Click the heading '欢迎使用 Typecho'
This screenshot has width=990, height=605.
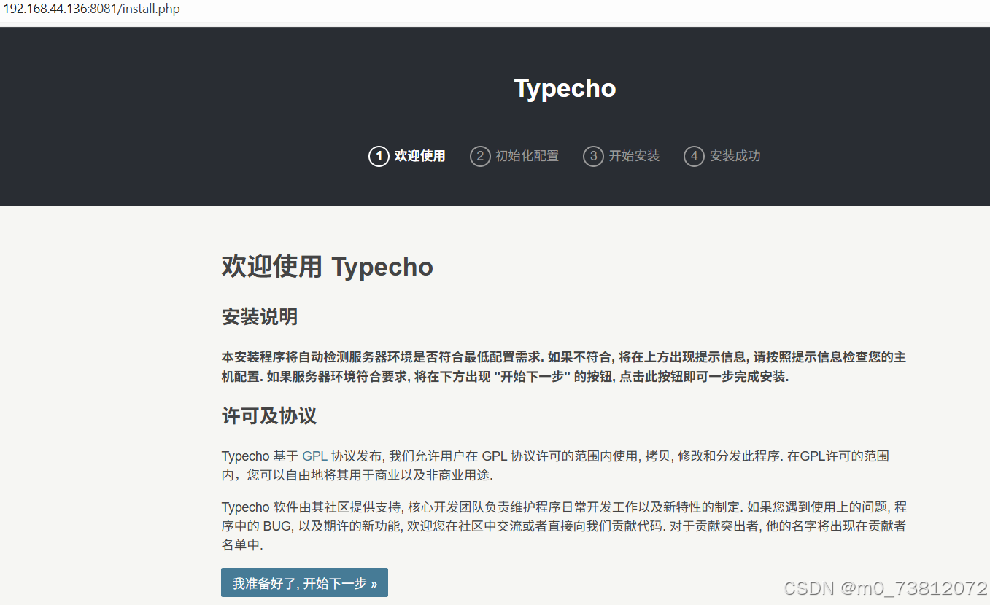click(328, 267)
